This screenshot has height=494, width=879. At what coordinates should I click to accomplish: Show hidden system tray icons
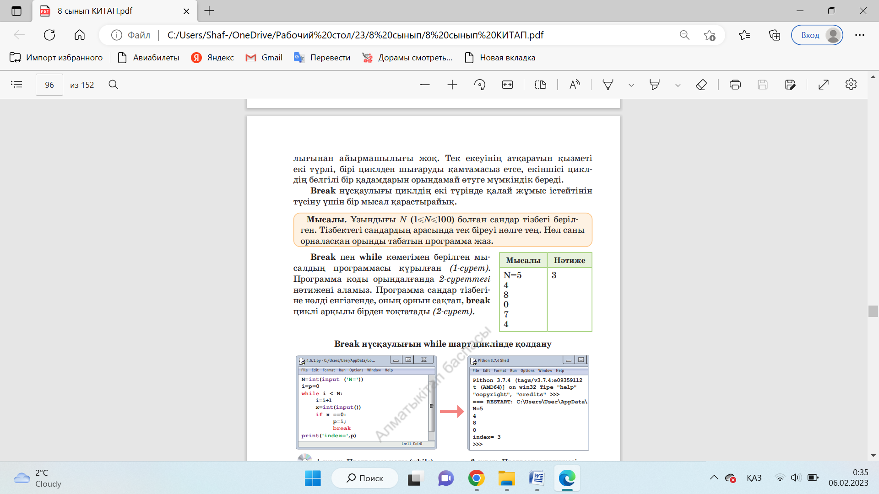tap(714, 478)
